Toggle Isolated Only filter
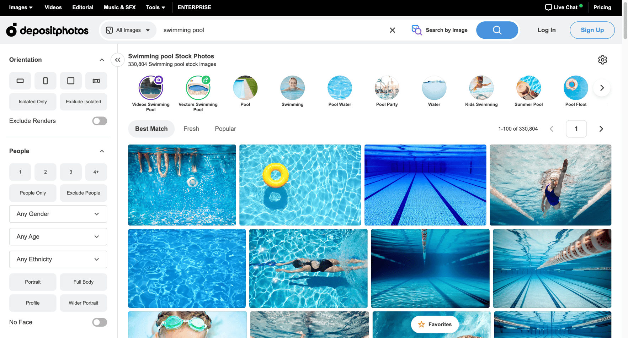The image size is (628, 338). 33,102
